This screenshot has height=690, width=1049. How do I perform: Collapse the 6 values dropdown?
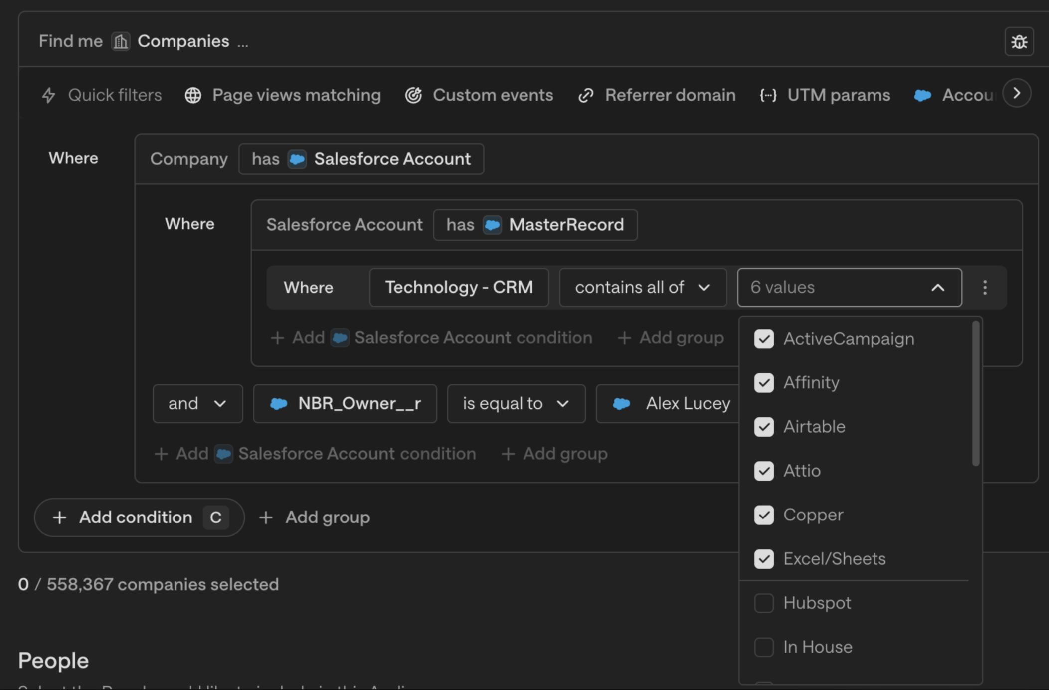[x=850, y=288]
